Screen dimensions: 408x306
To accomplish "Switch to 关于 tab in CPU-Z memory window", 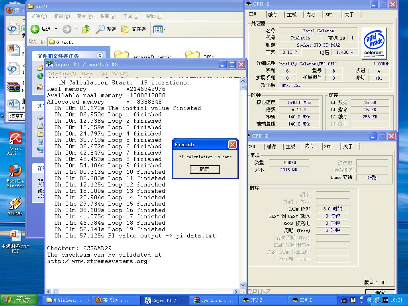I will point(348,147).
